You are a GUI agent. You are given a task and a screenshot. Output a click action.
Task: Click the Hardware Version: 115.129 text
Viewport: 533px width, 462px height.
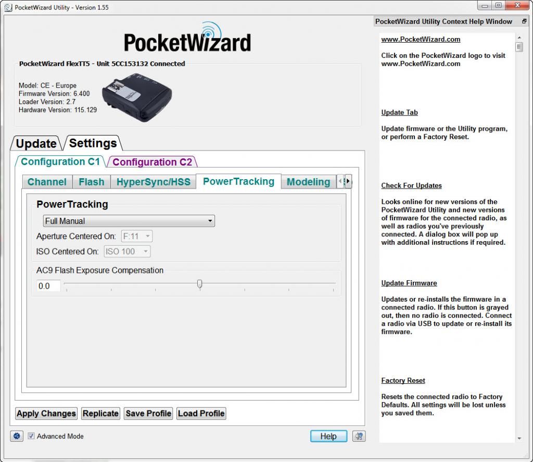coord(57,110)
